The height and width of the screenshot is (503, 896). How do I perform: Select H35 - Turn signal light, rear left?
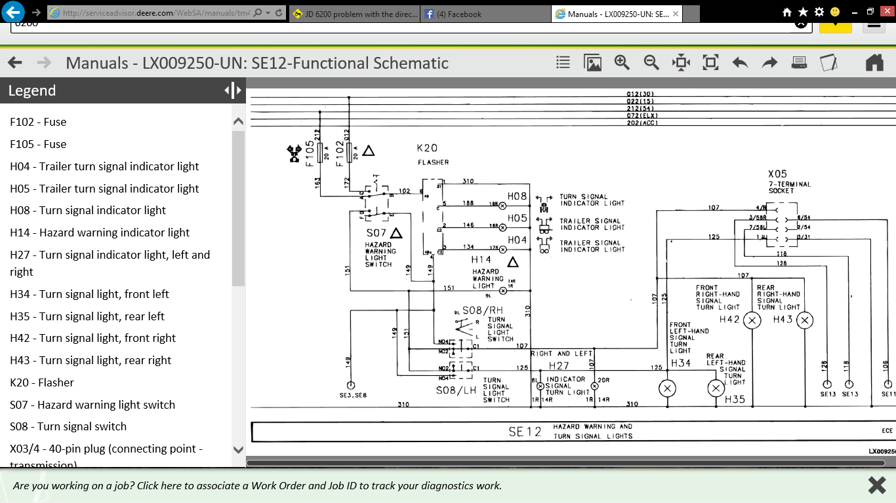click(87, 316)
